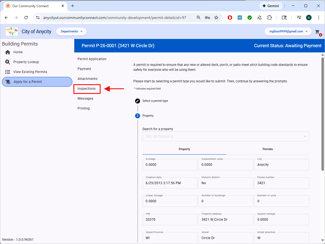325x244 pixels.
Task: Click the shopping cart icon
Action: tap(317, 32)
